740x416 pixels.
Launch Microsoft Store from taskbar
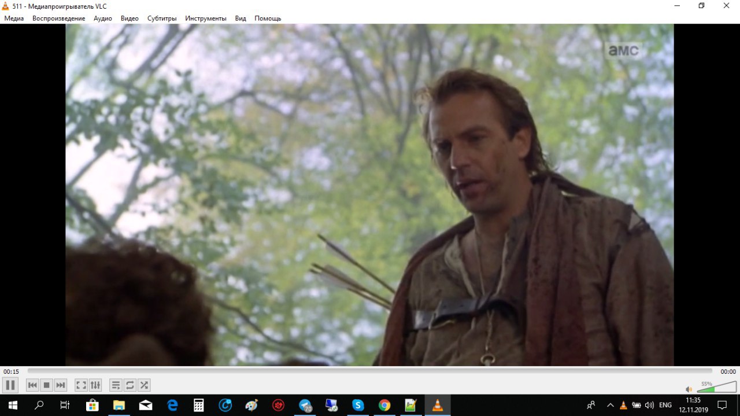(x=92, y=405)
